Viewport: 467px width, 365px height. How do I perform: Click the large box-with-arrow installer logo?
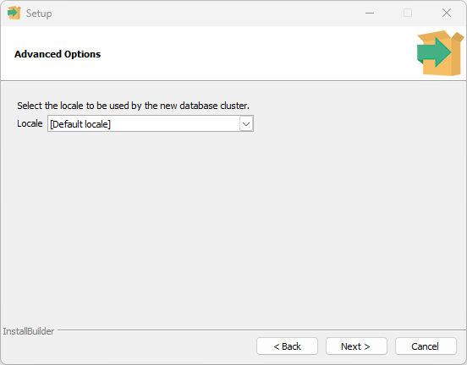[441, 53]
